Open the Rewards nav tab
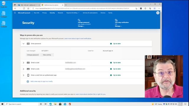The height and width of the screenshot is (106, 189). click(x=60, y=13)
